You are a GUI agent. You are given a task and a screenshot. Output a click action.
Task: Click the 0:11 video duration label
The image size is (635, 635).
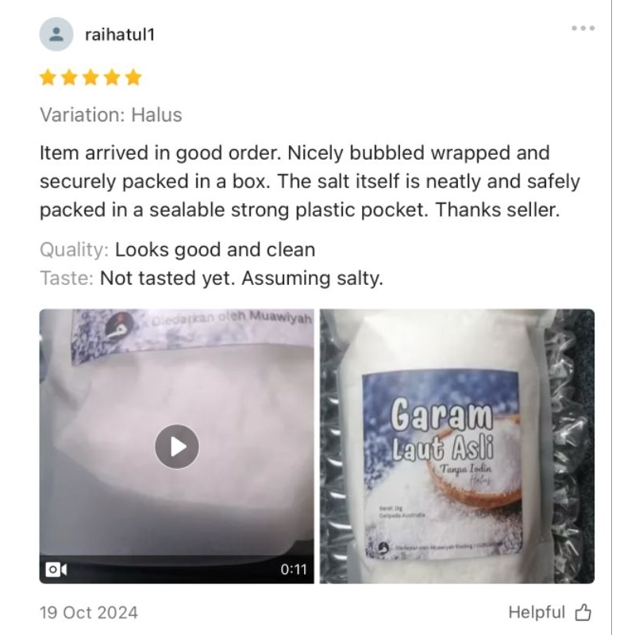[x=294, y=569]
